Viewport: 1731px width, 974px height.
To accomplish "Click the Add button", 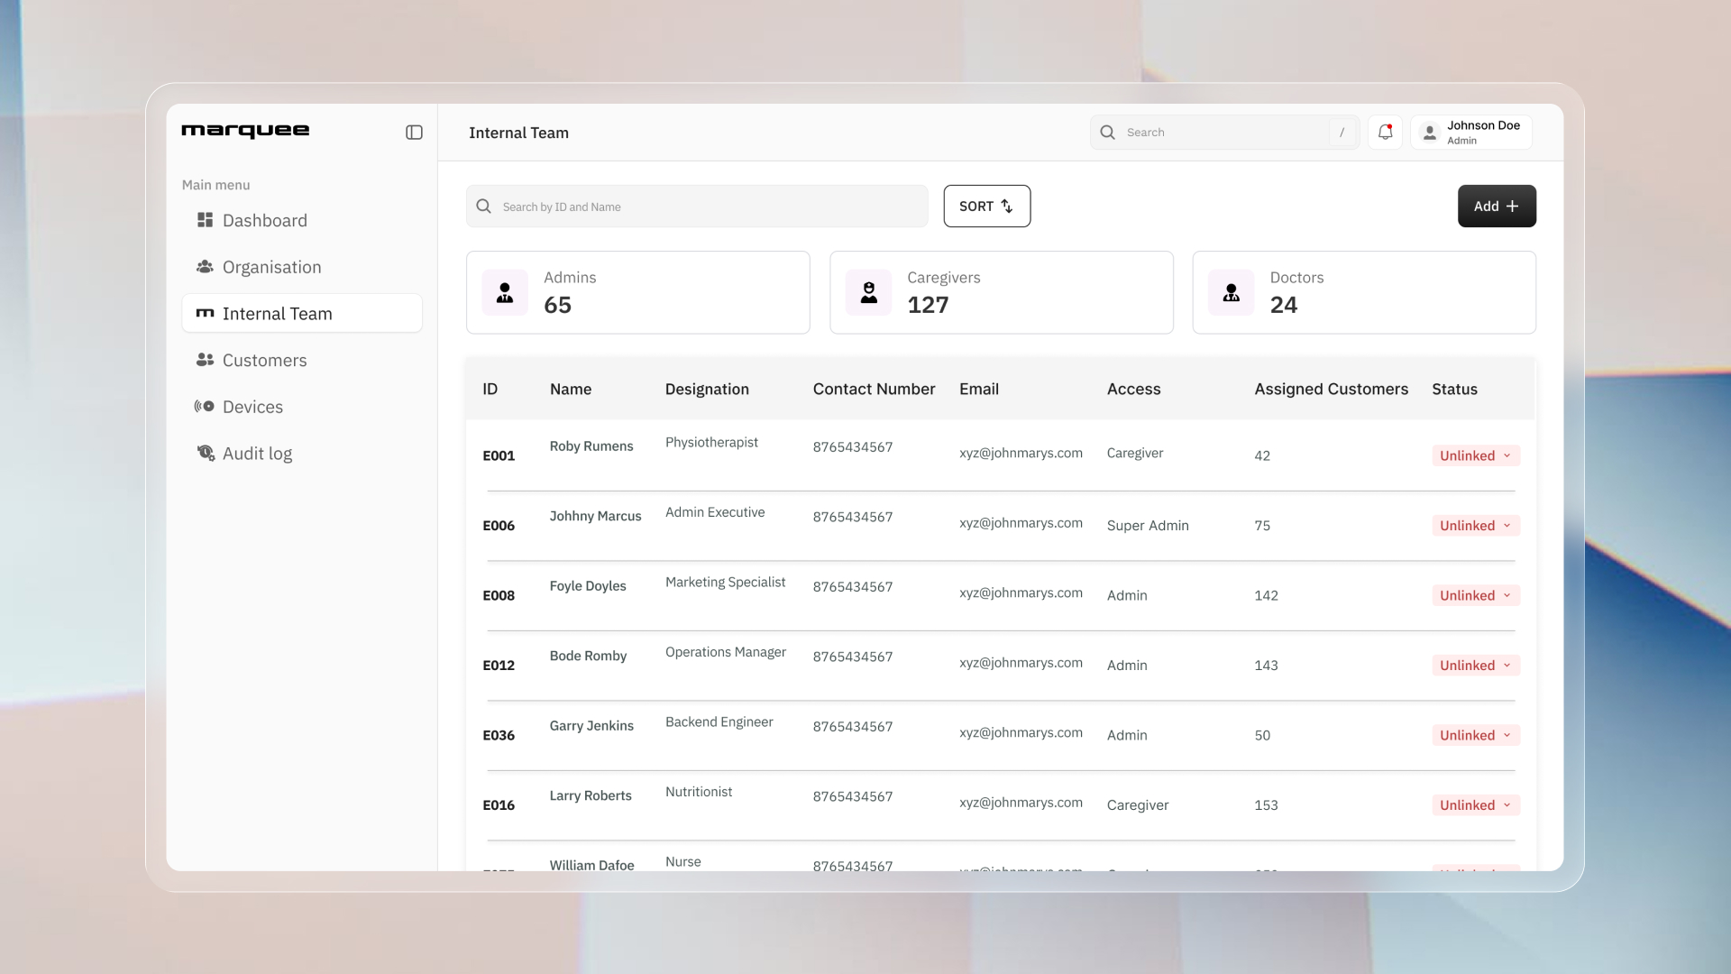I will [x=1497, y=207].
